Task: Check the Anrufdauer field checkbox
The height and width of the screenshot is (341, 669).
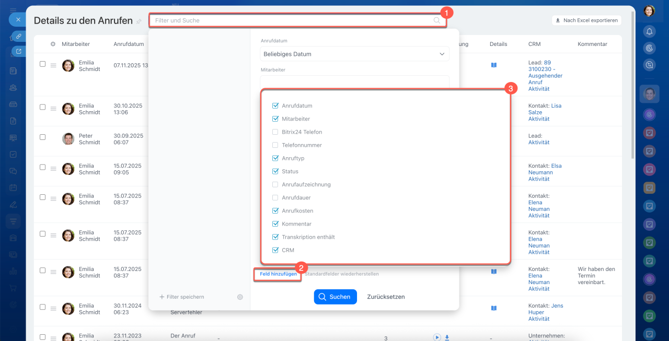Action: coord(275,198)
